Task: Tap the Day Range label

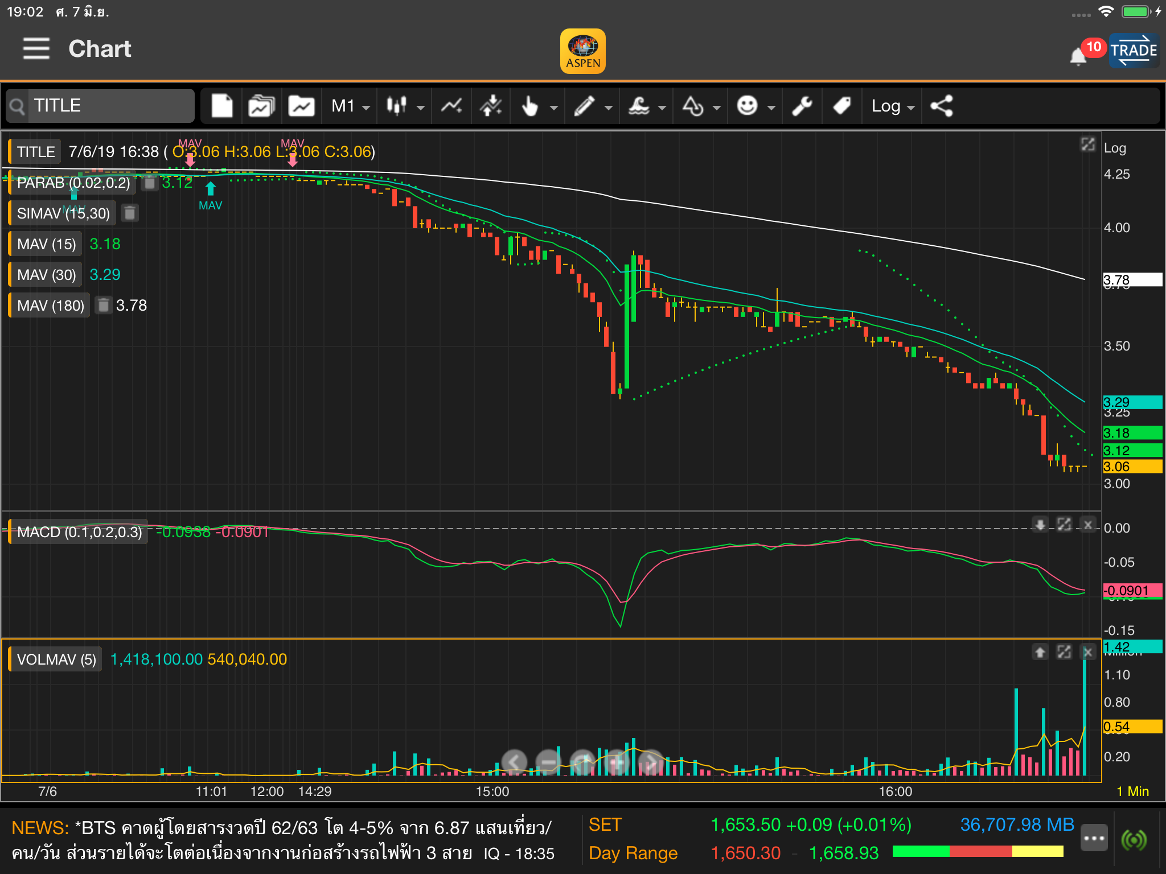Action: [633, 854]
